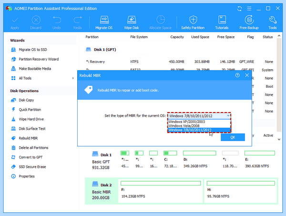Close the Rebuild MBR dialog
Image resolution: width=286 pixels, height=216 pixels.
(x=247, y=75)
